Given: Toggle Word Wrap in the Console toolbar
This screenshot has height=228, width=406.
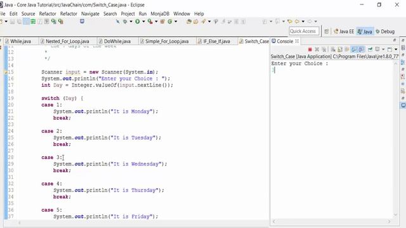Looking at the screenshot, I should click(347, 49).
